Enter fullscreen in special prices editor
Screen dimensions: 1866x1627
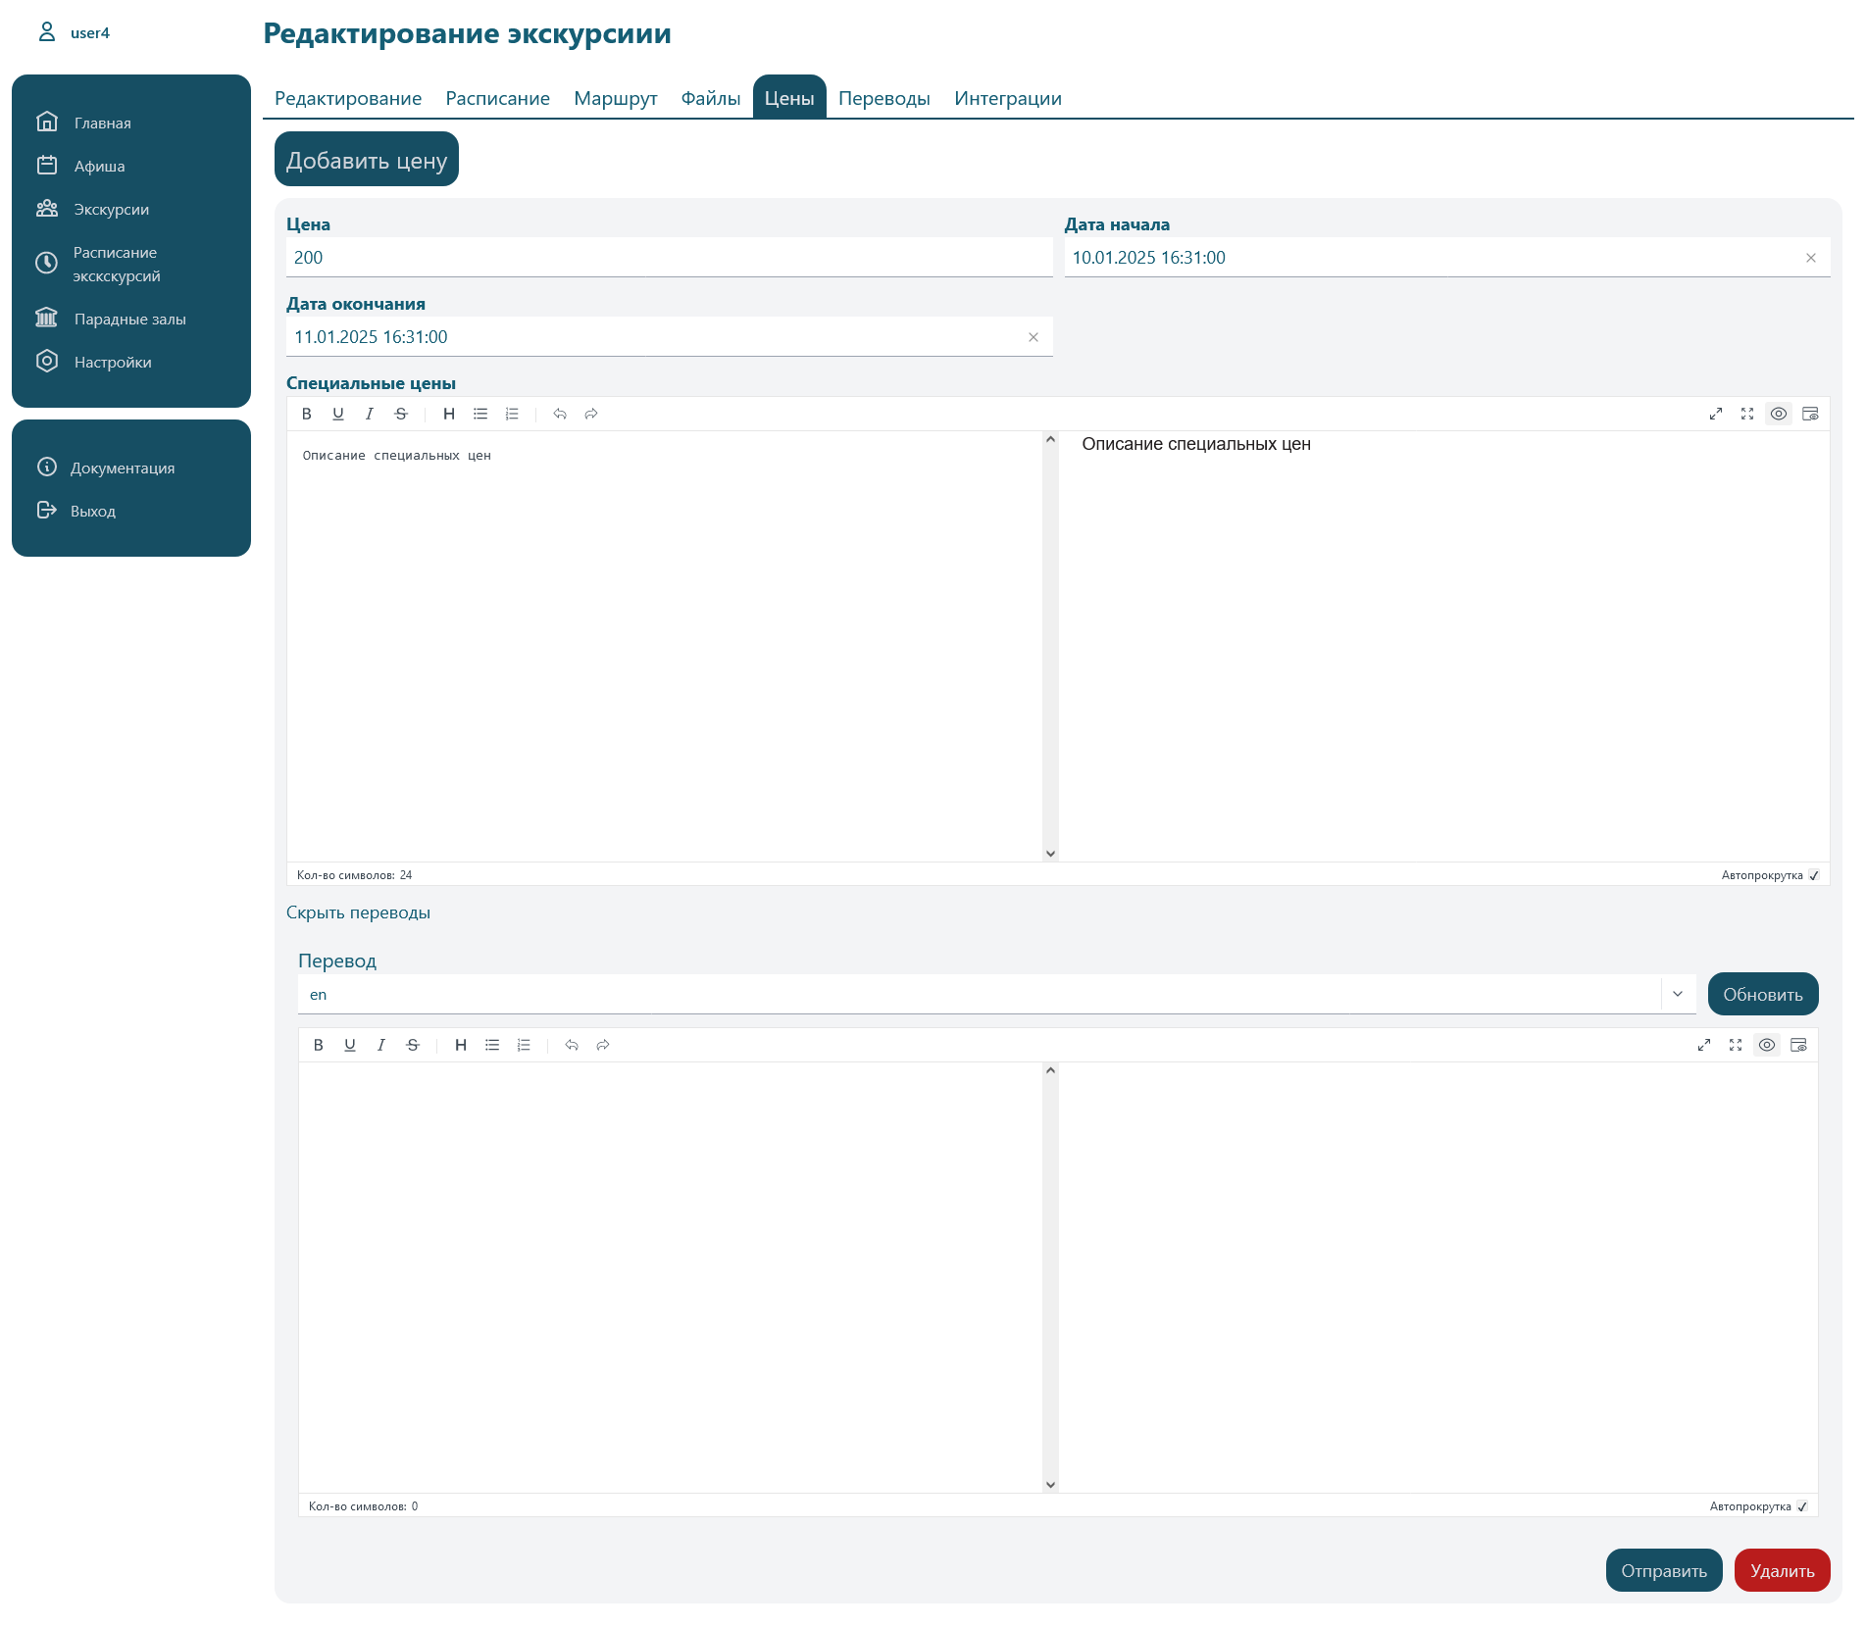point(1747,414)
